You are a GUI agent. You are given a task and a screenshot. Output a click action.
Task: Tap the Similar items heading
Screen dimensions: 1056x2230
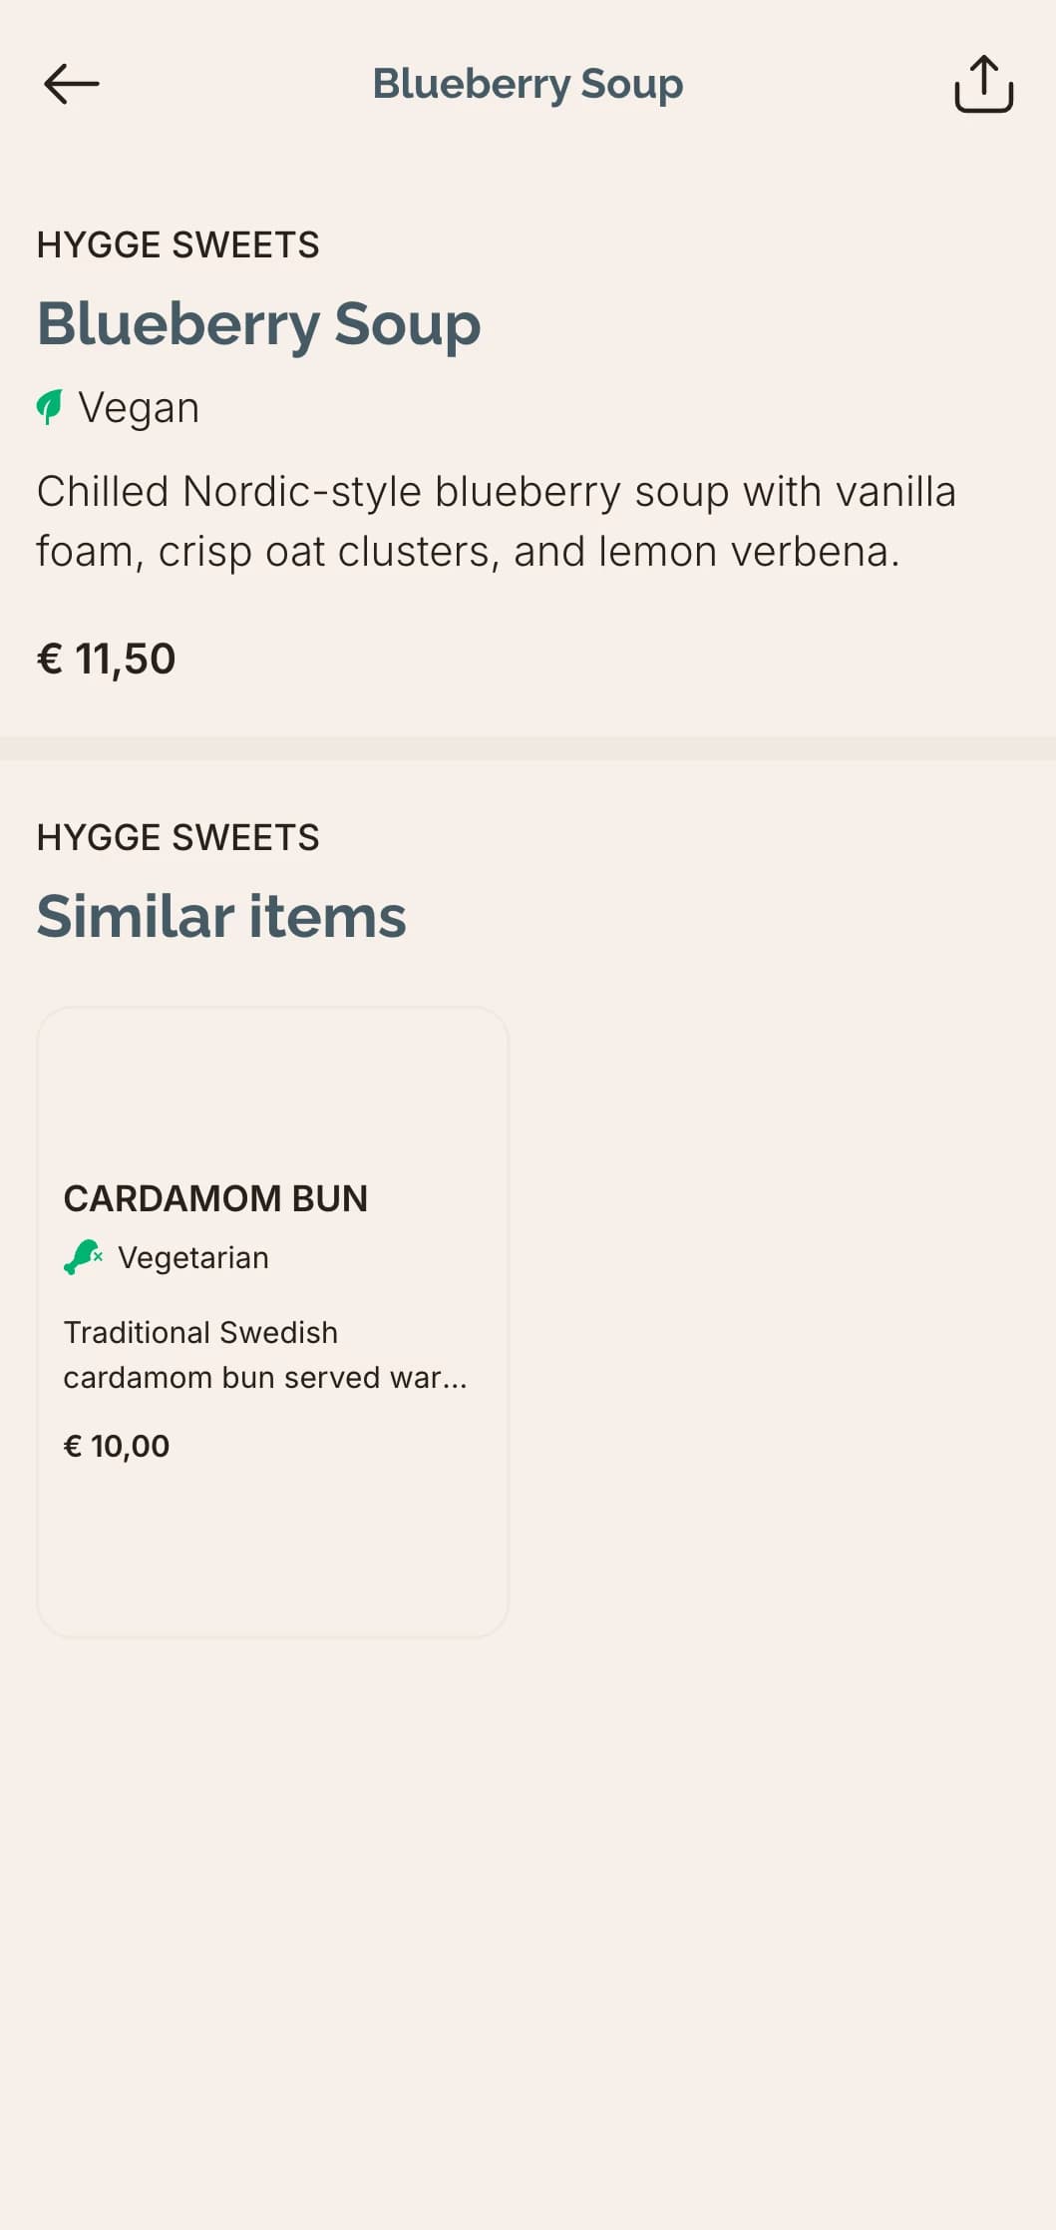221,916
